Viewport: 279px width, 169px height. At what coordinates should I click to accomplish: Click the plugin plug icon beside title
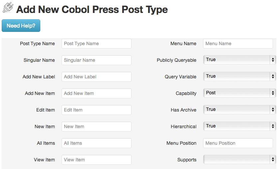click(8, 7)
